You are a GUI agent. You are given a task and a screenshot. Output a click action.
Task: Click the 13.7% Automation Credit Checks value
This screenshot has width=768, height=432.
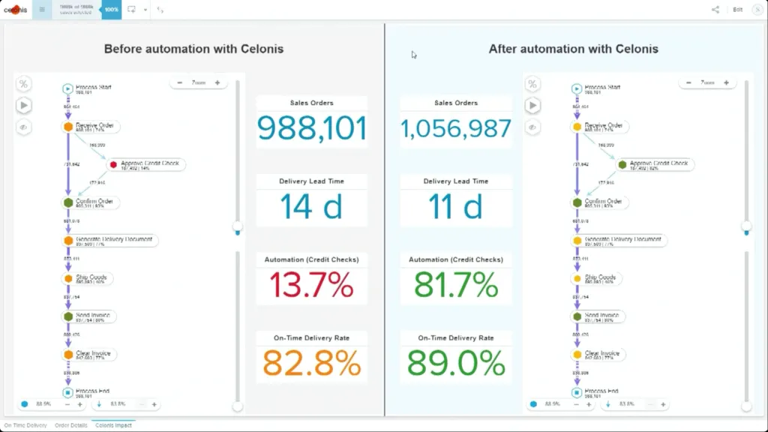coord(311,285)
